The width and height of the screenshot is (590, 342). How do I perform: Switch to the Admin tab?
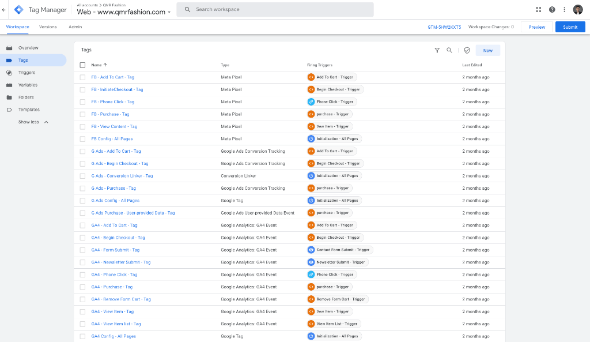[x=75, y=27]
